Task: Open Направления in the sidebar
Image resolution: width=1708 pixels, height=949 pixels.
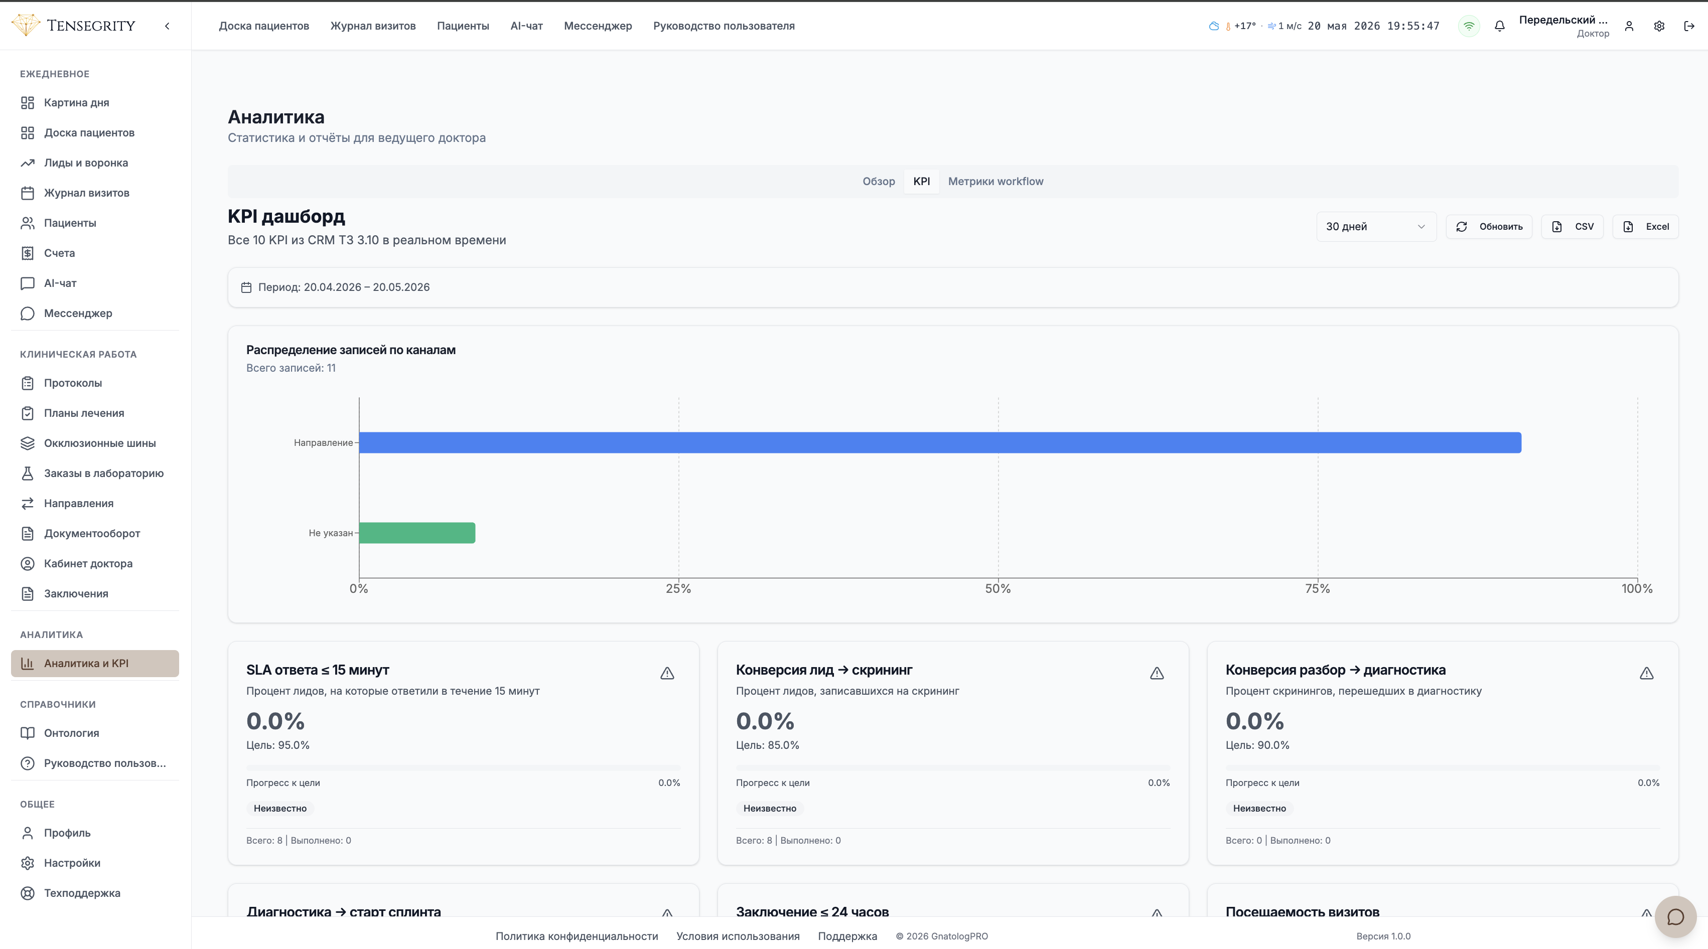Action: pos(95,504)
